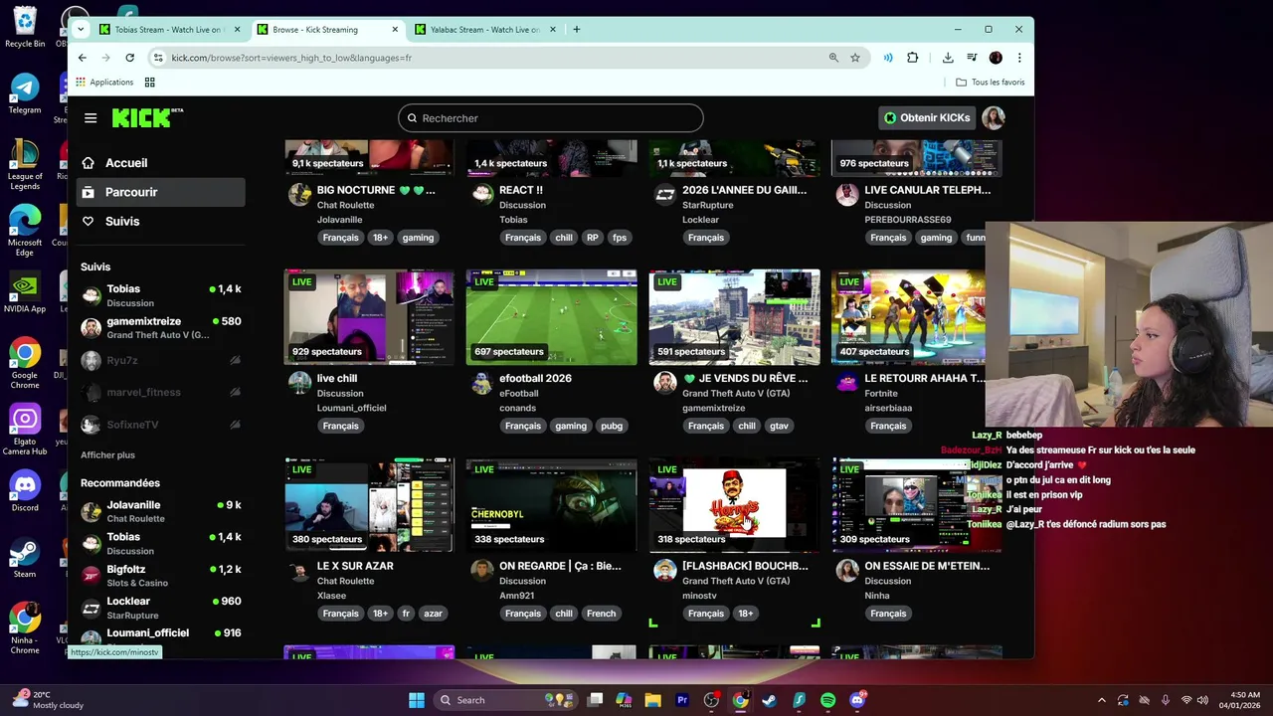Viewport: 1273px width, 716px height.
Task: Open a new browser tab
Action: click(x=576, y=30)
